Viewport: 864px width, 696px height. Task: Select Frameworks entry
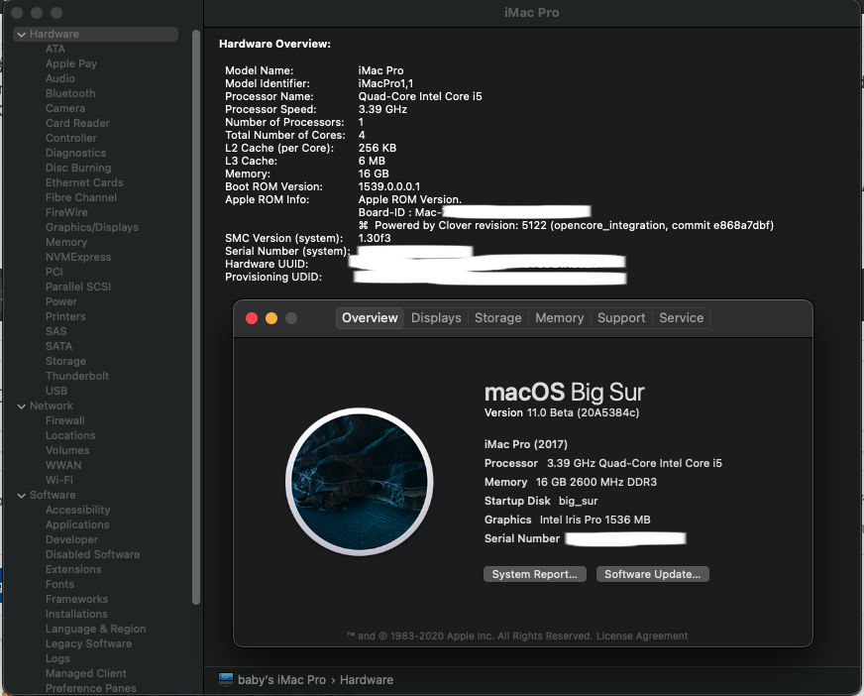[x=76, y=600]
